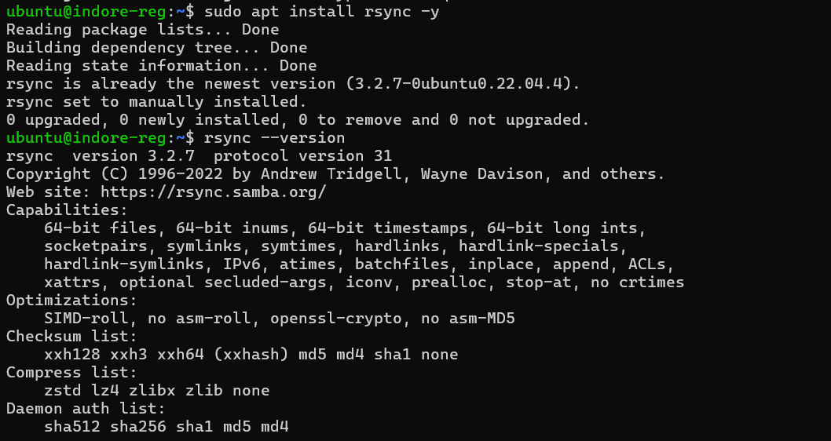Click the 'protocol version 31' text
This screenshot has height=441, width=831.
[302, 156]
